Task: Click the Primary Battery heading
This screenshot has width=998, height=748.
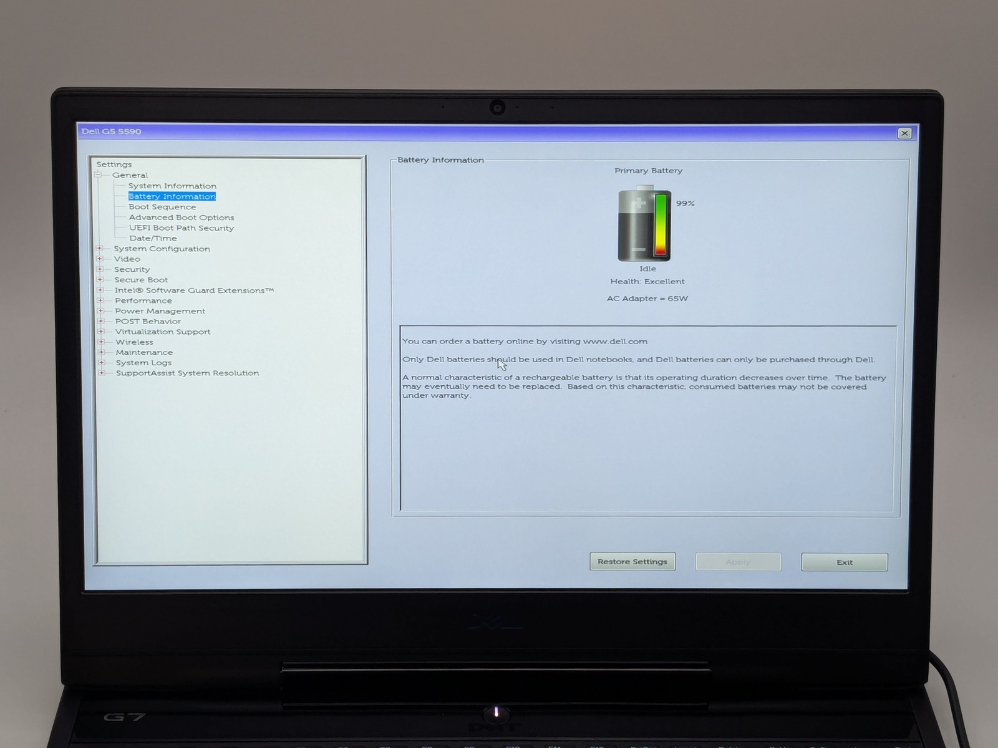Action: [648, 171]
